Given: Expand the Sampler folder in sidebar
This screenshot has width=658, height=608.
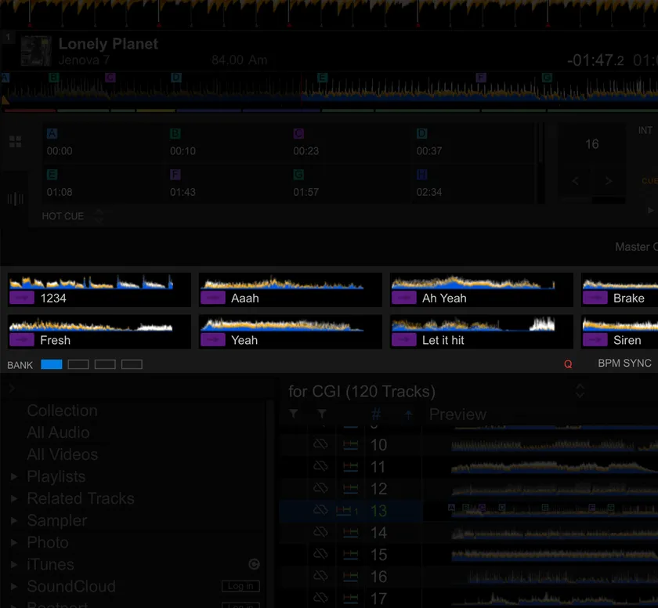Looking at the screenshot, I should pyautogui.click(x=14, y=521).
